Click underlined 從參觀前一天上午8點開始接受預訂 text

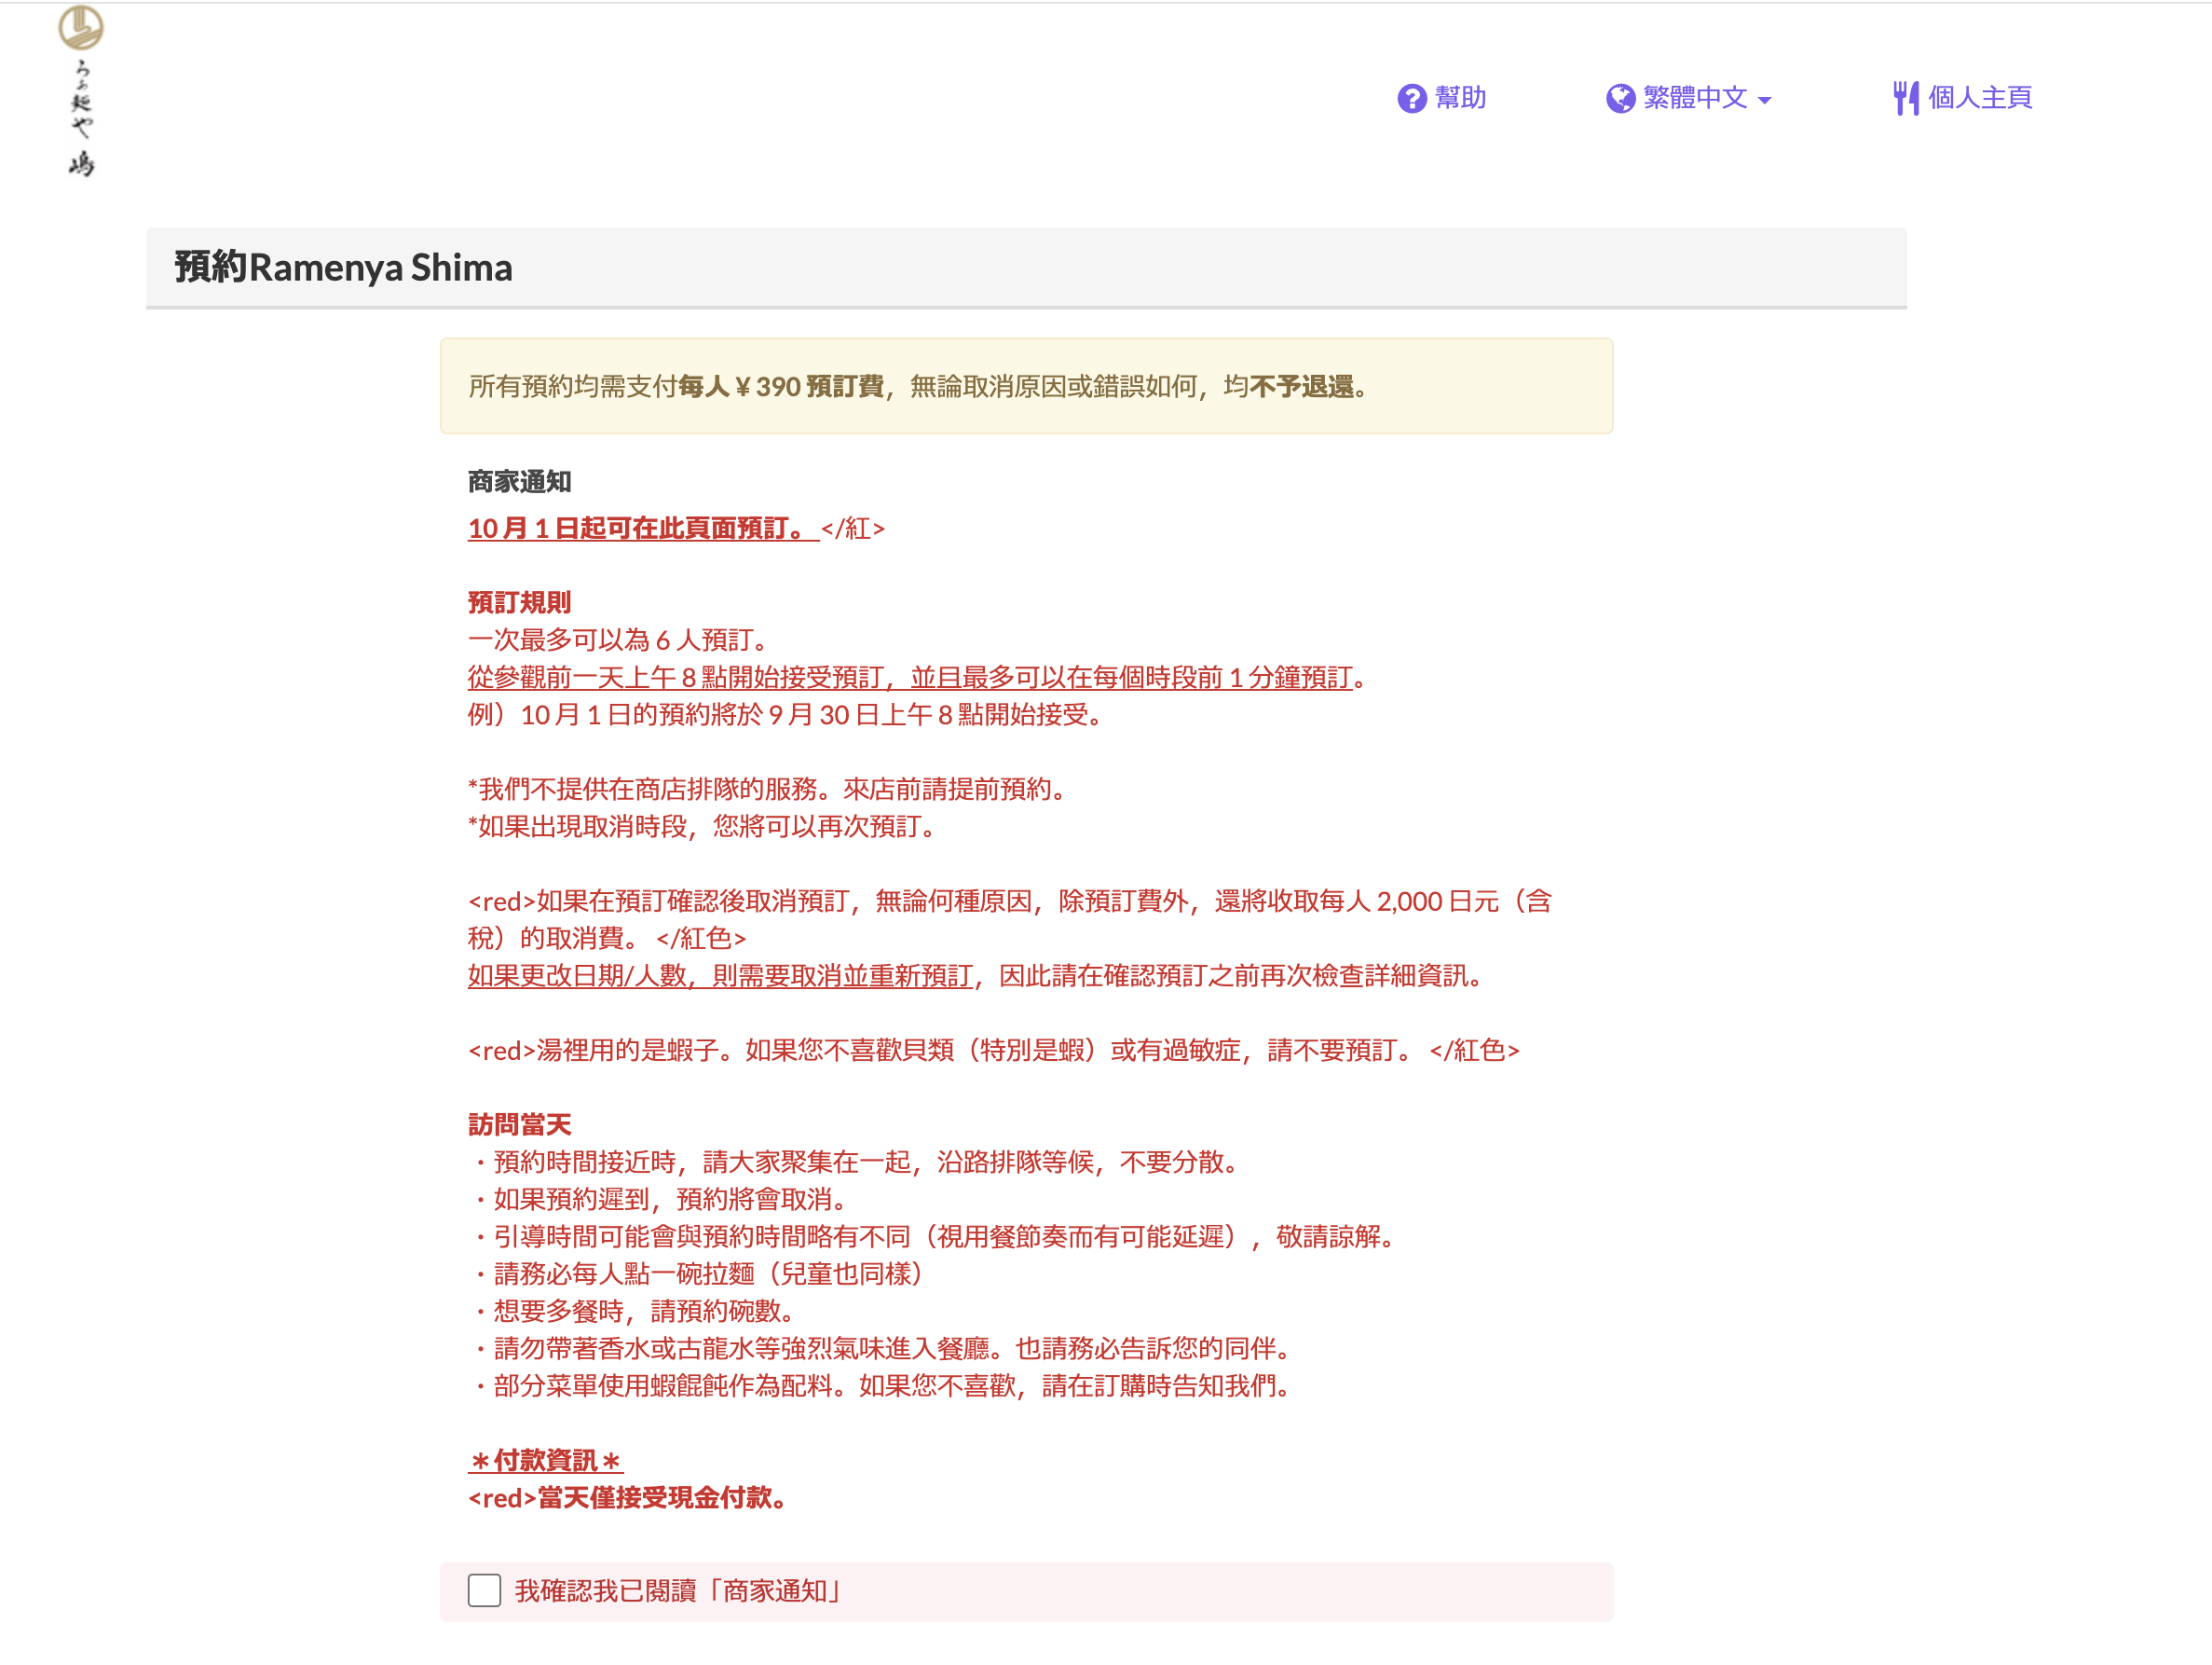tap(910, 678)
